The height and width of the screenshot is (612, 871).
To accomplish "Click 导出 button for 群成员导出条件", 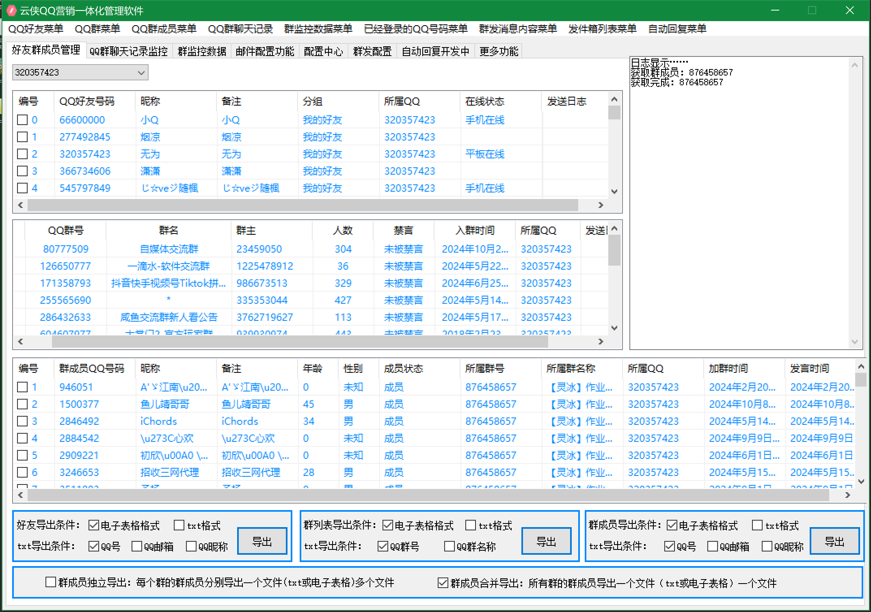I will pos(834,541).
